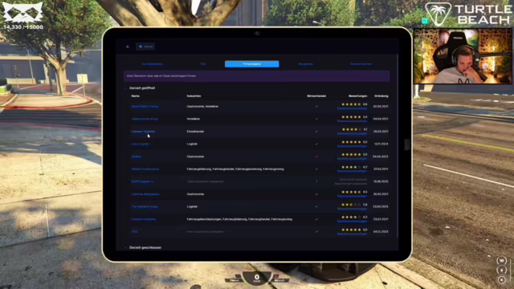The width and height of the screenshot is (514, 289).
Task: Click the grey question mark in 16.08.2025 row
Action: [x=316, y=181]
